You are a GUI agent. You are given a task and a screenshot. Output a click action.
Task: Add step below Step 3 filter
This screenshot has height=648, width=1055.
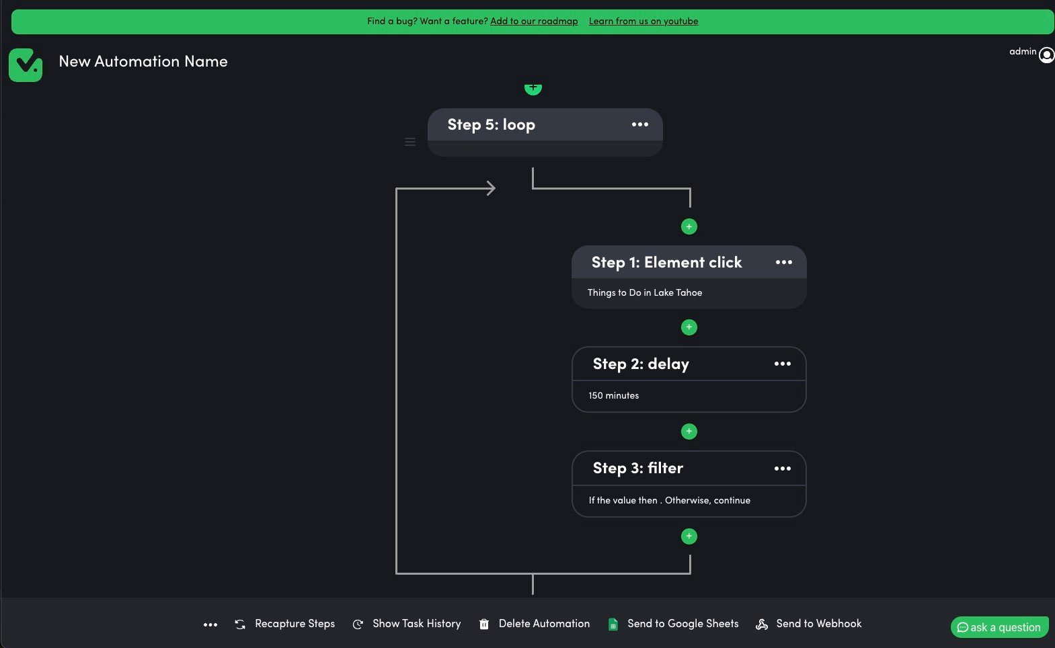click(689, 536)
